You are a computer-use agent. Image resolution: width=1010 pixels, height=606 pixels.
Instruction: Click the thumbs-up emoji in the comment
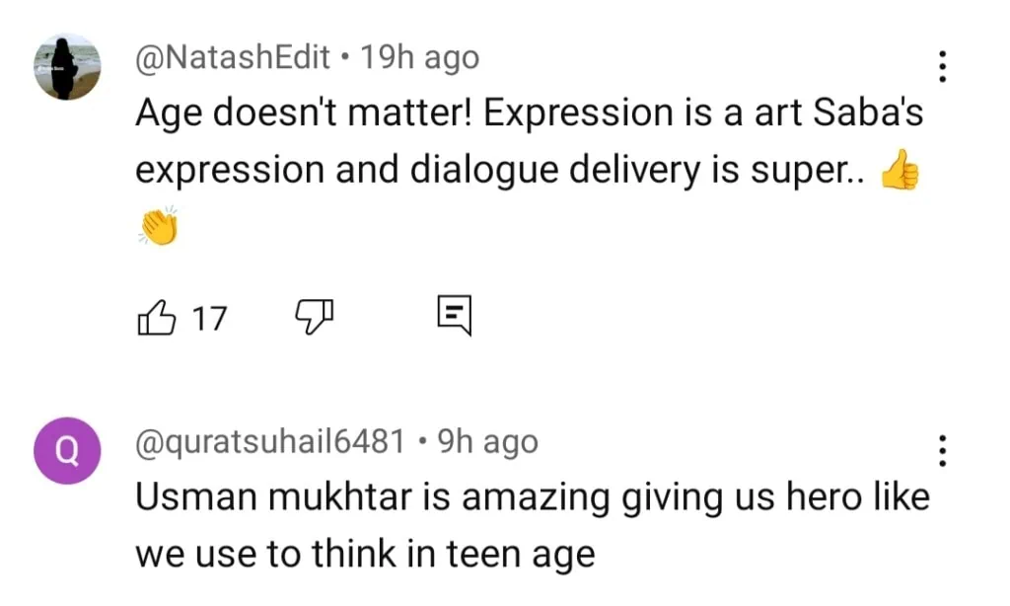coord(898,170)
